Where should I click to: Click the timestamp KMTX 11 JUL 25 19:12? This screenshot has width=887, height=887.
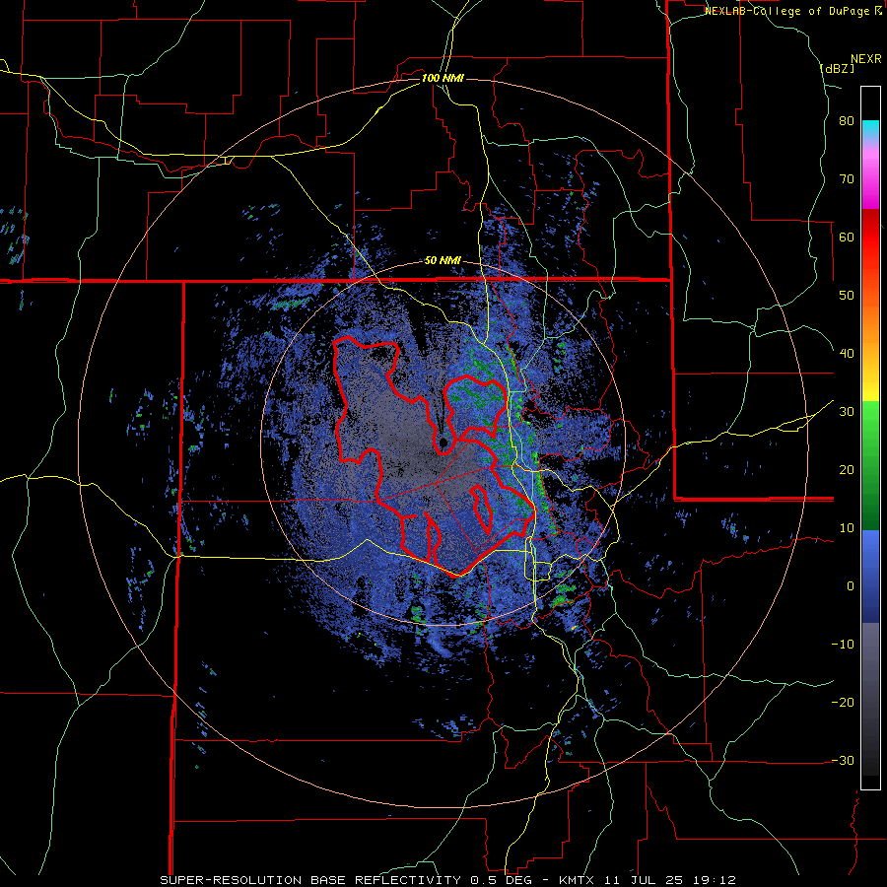pyautogui.click(x=648, y=880)
